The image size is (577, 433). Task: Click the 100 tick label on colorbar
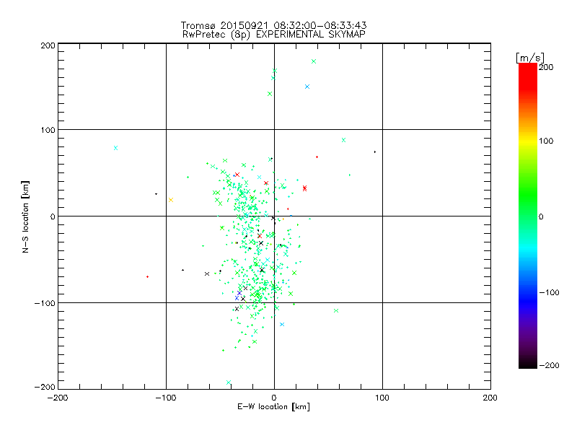[x=546, y=141]
